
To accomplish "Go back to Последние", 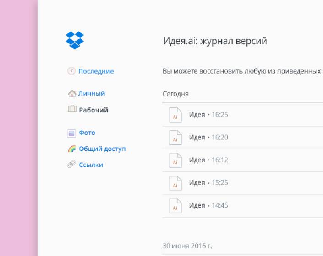I will (96, 71).
